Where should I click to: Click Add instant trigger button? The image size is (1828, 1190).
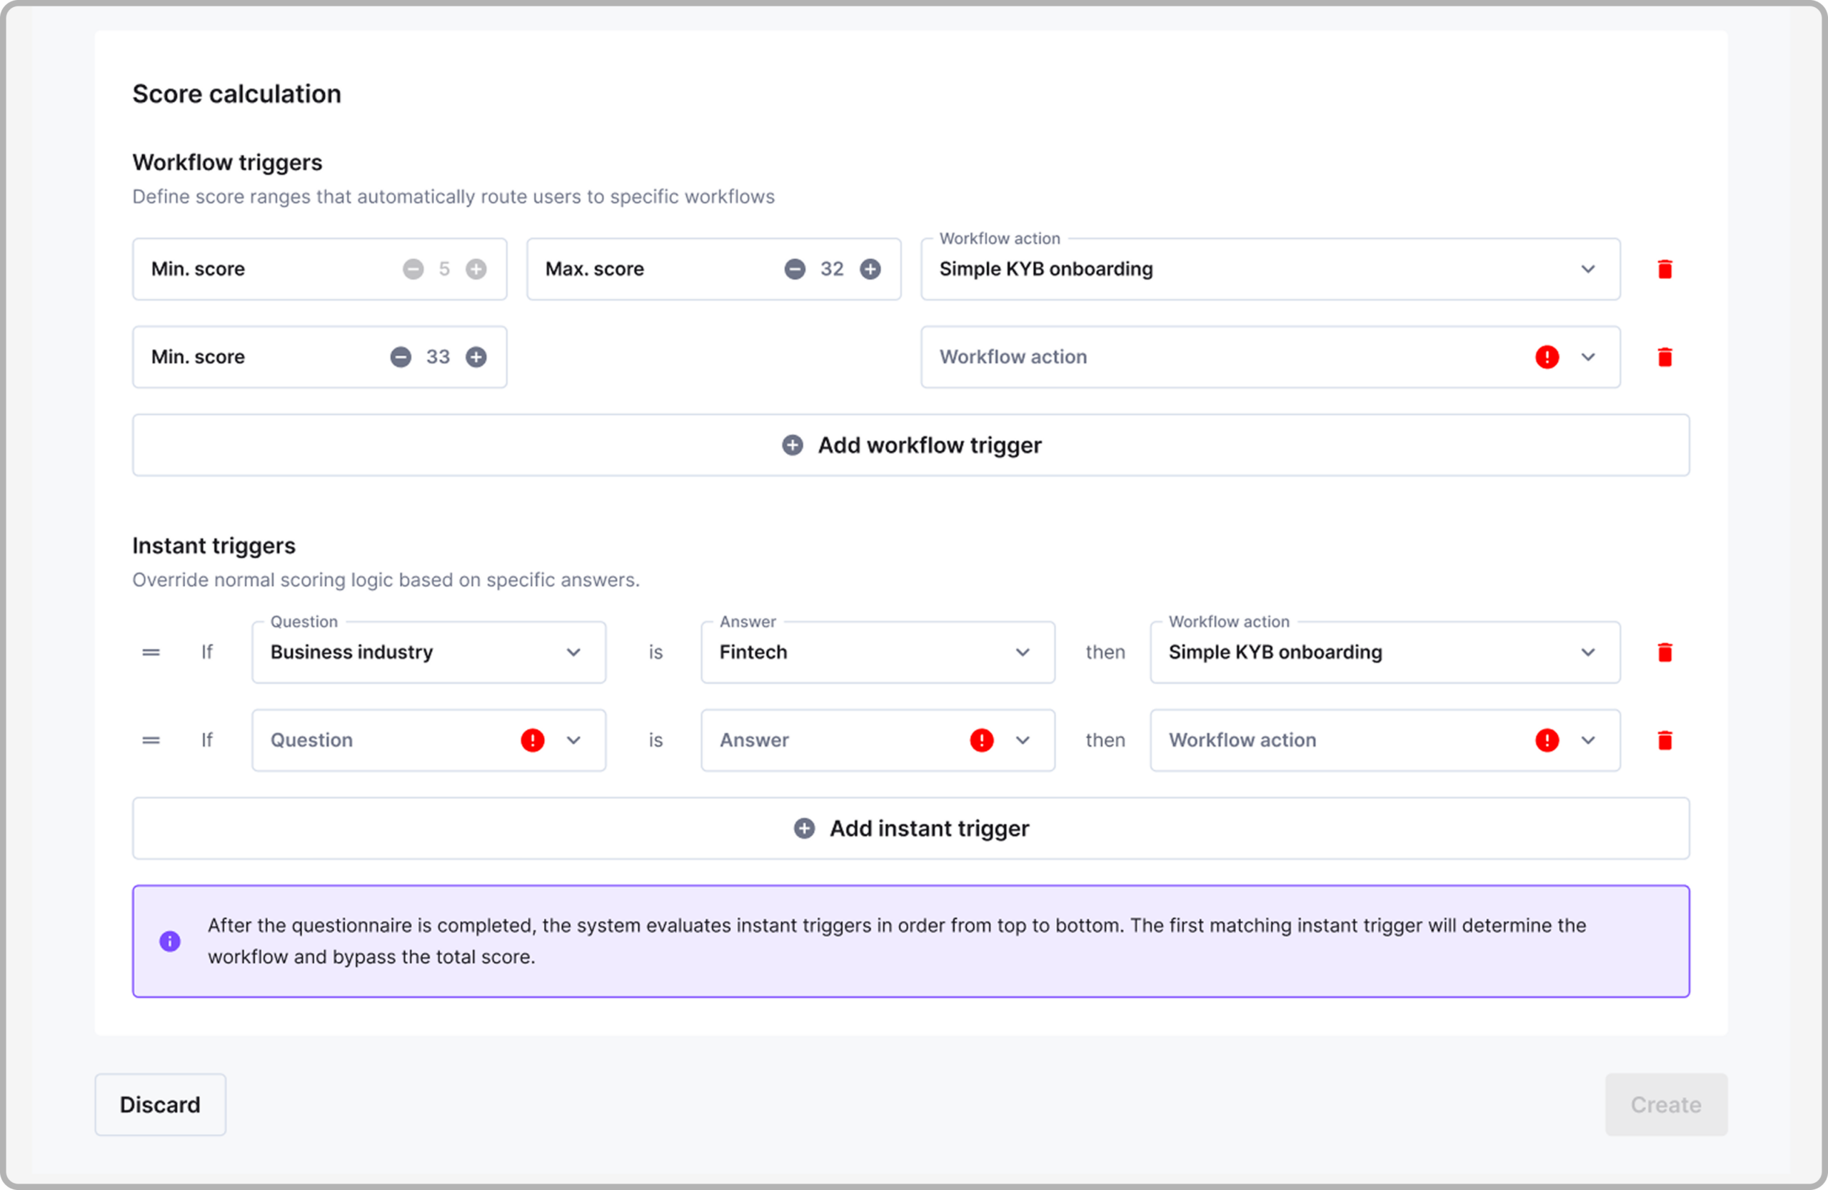(911, 828)
